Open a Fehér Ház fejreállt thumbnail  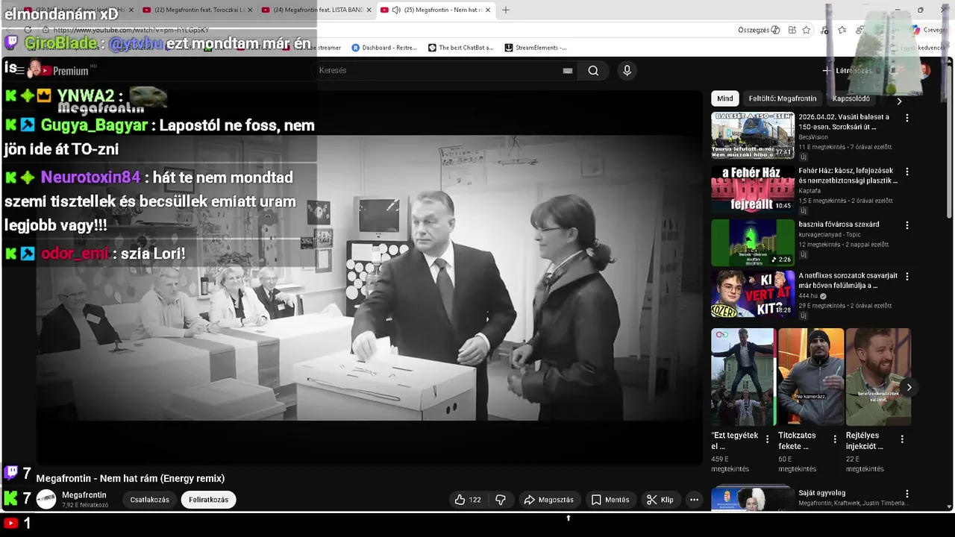[753, 189]
